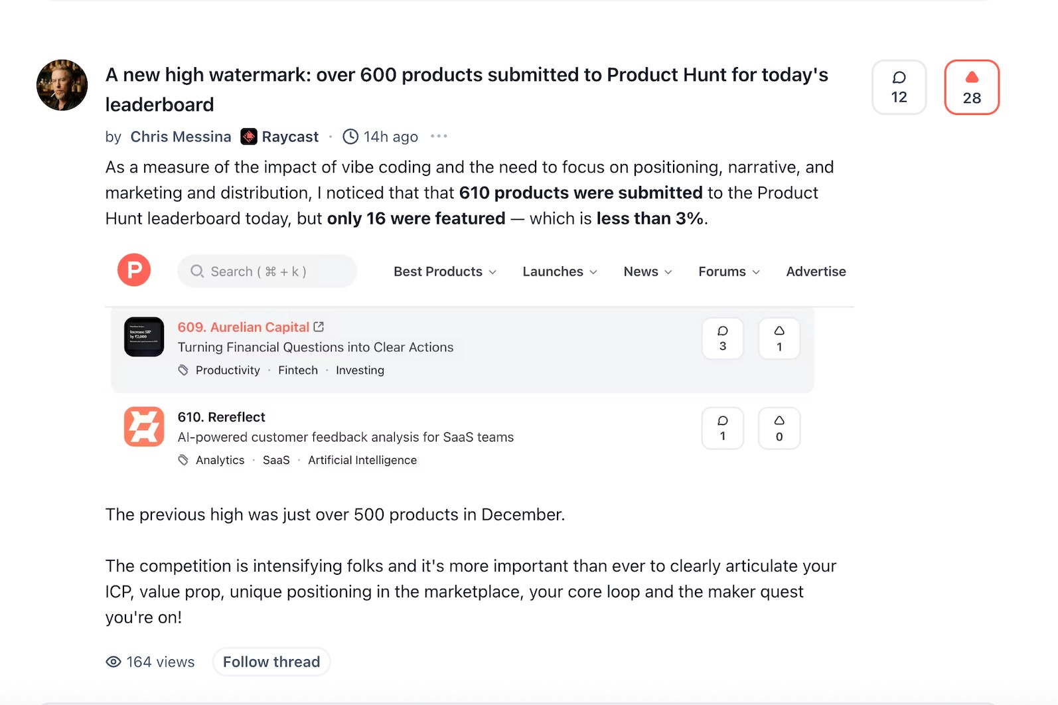Click the Product Hunt logo
This screenshot has height=705, width=1058.
click(x=134, y=270)
